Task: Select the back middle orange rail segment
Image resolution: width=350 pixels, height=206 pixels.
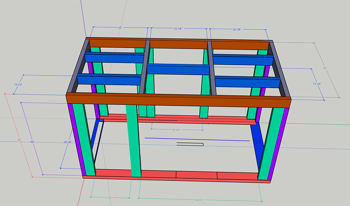Action: 178,44
